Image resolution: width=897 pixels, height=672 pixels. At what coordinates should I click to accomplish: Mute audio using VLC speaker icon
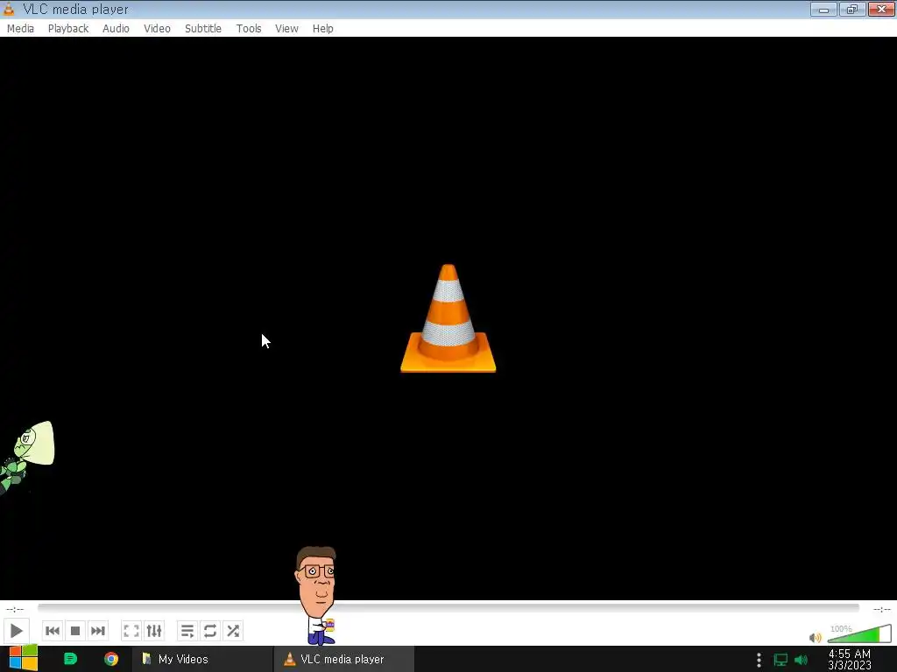[816, 637]
